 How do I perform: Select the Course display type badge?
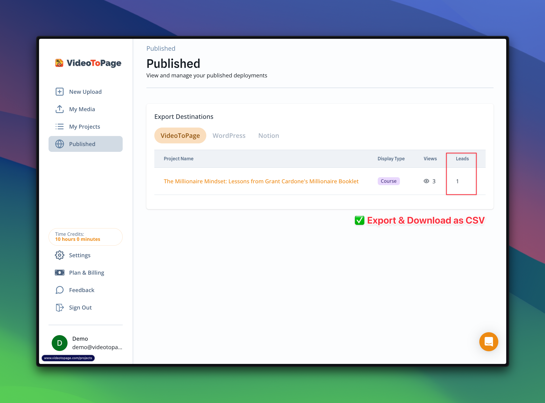pyautogui.click(x=389, y=181)
